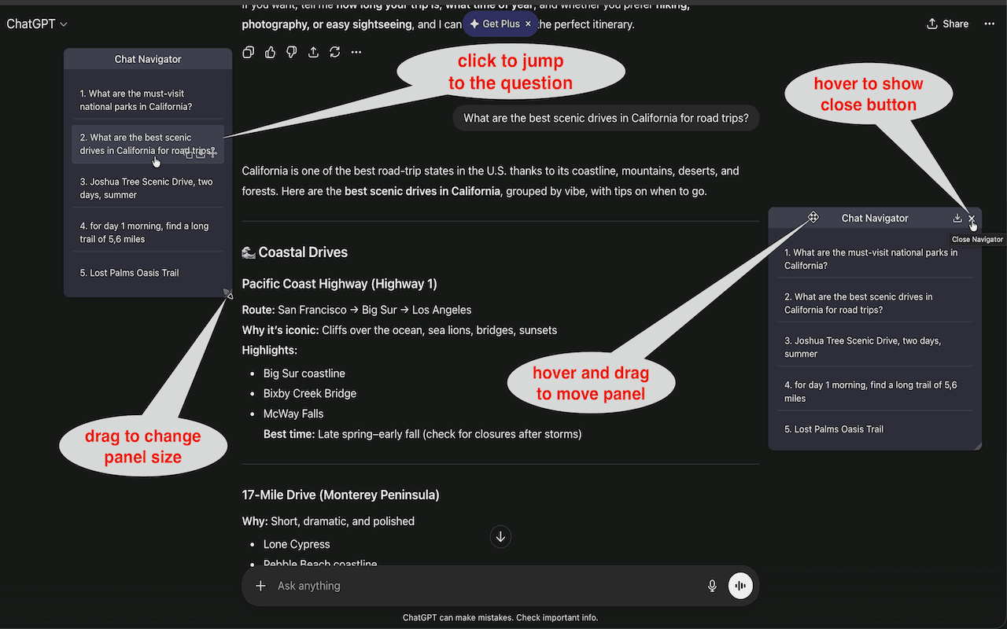
Task: Jump to the Lost Palms Oasis Trail question
Action: click(147, 272)
